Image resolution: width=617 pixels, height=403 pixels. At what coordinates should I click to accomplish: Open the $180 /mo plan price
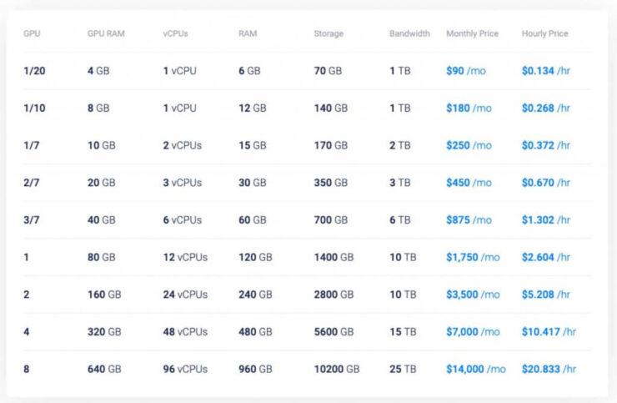469,108
